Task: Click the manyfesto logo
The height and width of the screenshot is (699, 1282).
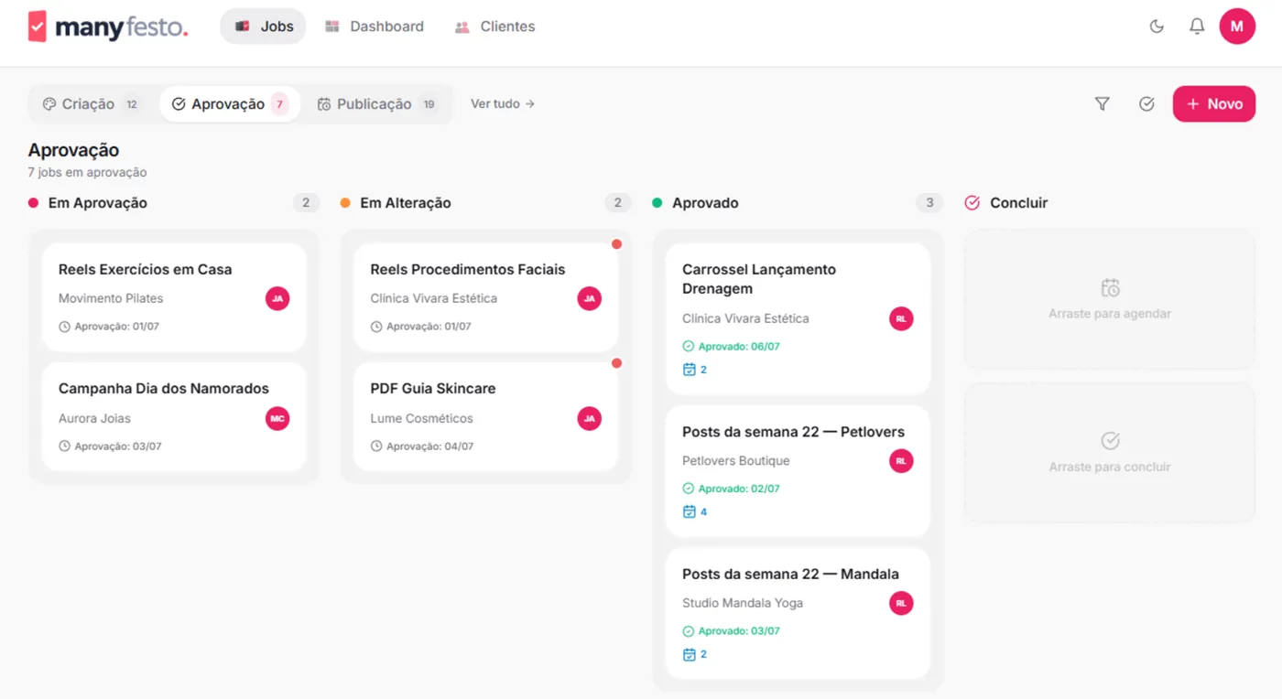Action: (x=108, y=27)
